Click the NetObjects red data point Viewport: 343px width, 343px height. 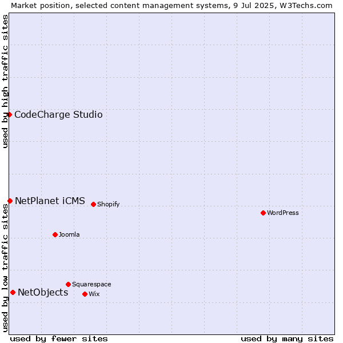tap(13, 293)
